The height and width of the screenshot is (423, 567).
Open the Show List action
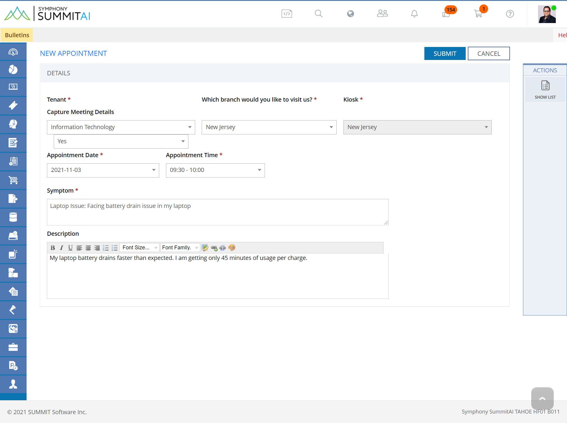pyautogui.click(x=545, y=90)
